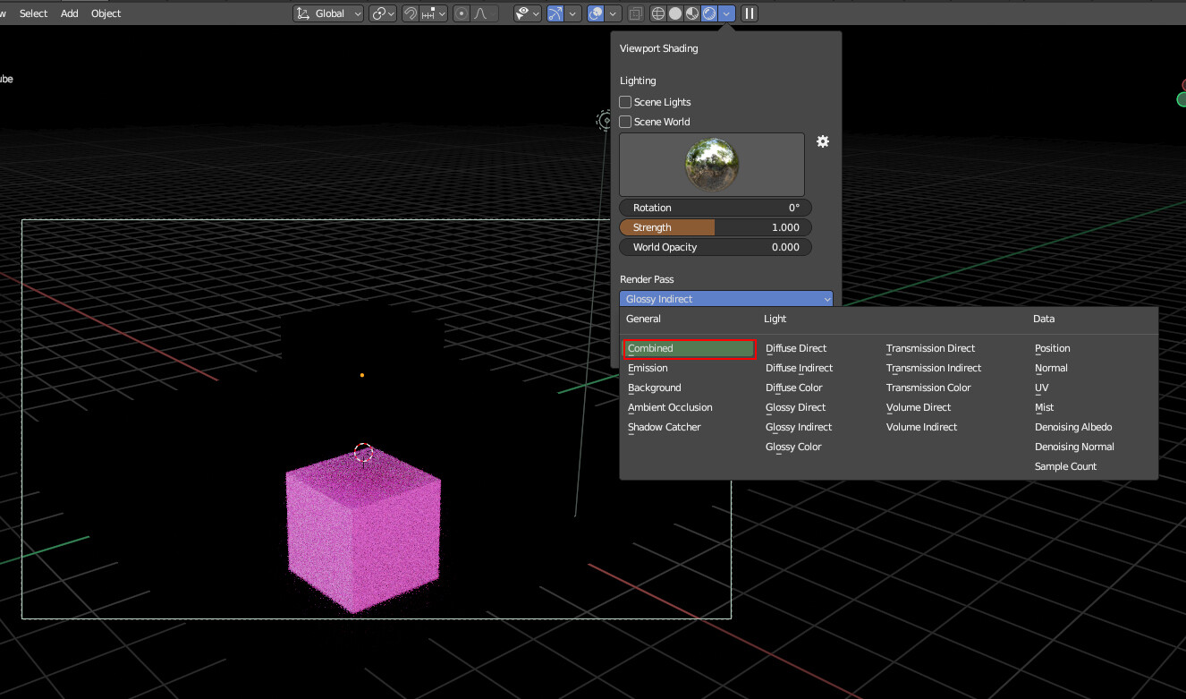This screenshot has height=699, width=1186.
Task: Open the Global transform orientation dropdown
Action: pos(329,13)
